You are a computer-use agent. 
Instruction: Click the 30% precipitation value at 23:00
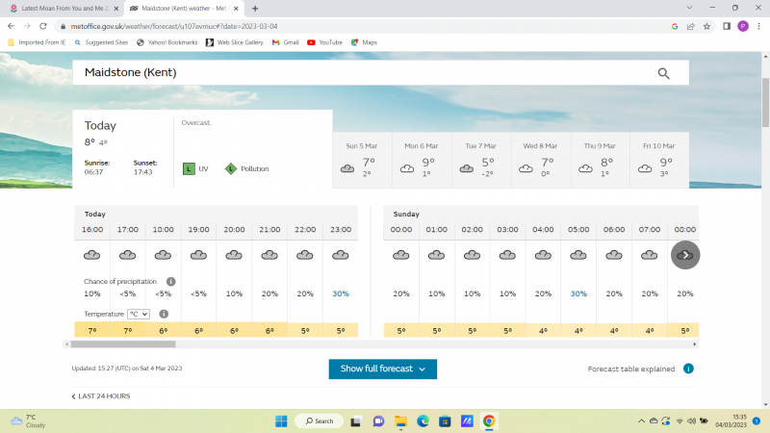pyautogui.click(x=341, y=293)
